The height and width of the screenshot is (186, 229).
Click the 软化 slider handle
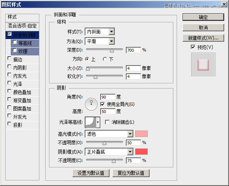click(95, 77)
